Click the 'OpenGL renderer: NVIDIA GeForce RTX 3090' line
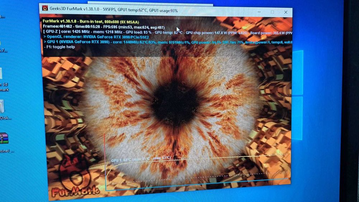Viewport: 359px width, 202px height. click(96, 37)
